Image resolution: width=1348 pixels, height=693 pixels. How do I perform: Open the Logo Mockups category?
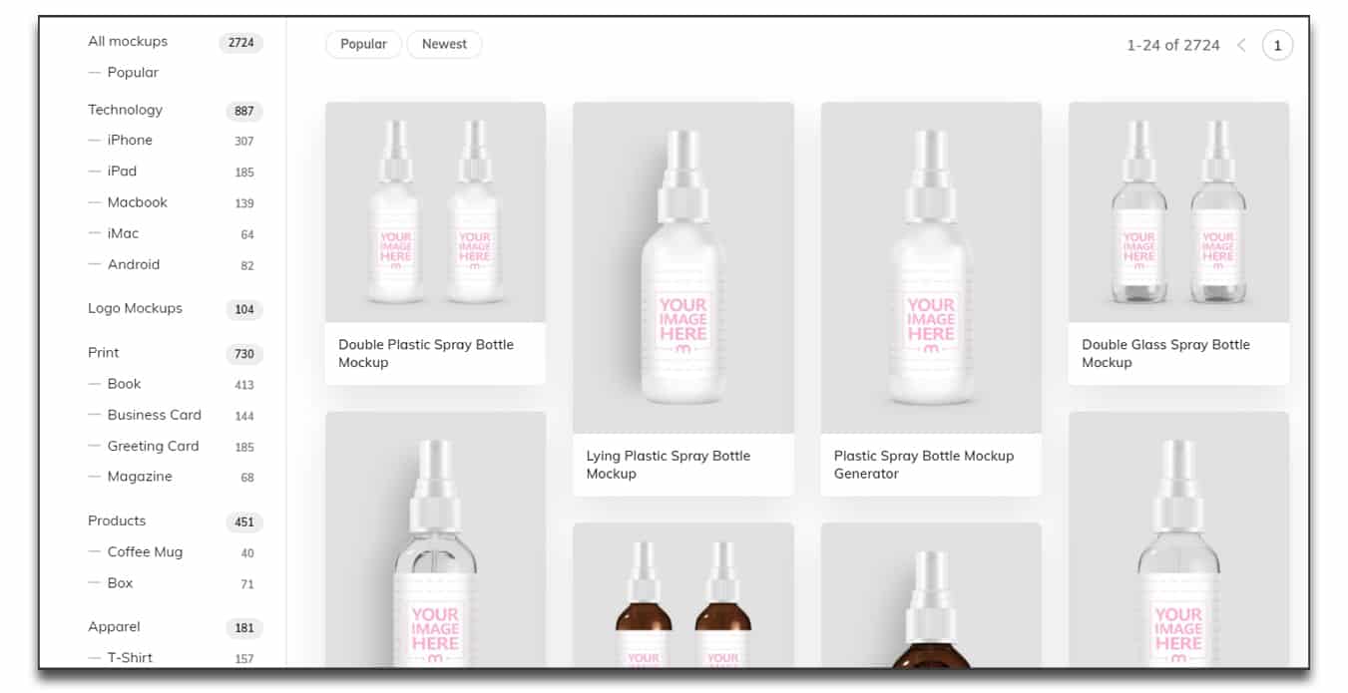135,308
